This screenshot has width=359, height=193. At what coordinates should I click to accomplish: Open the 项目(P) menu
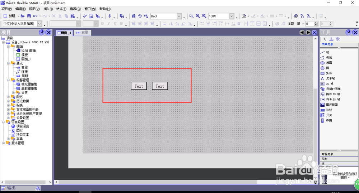click(6, 9)
